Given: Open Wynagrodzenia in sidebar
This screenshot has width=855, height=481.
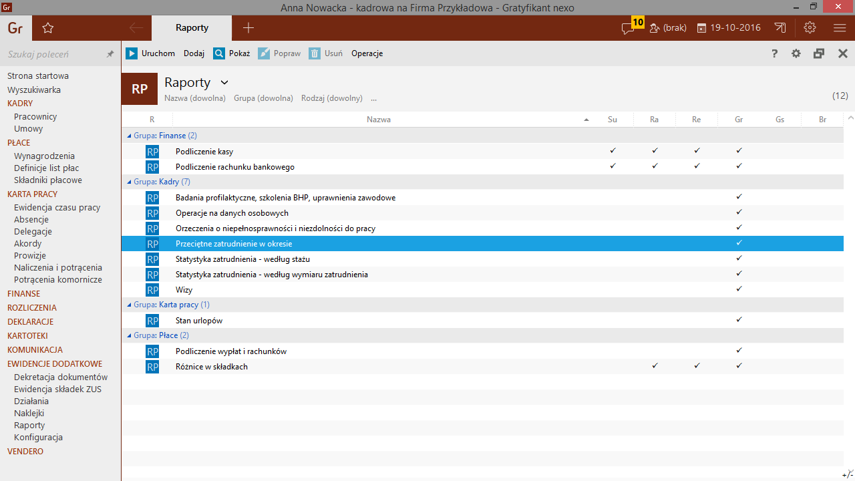Looking at the screenshot, I should (x=44, y=156).
